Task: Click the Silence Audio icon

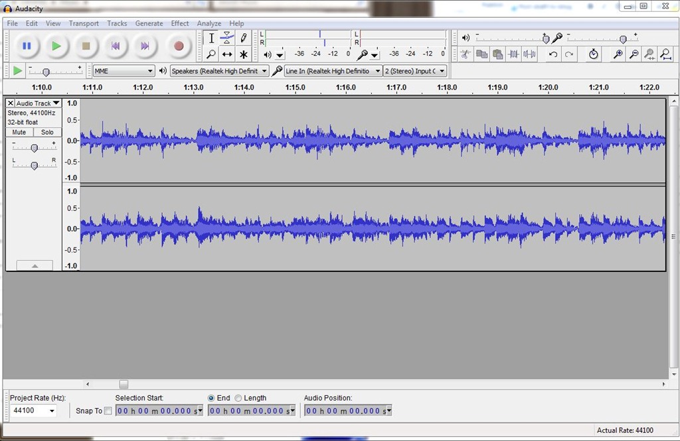Action: tap(529, 54)
